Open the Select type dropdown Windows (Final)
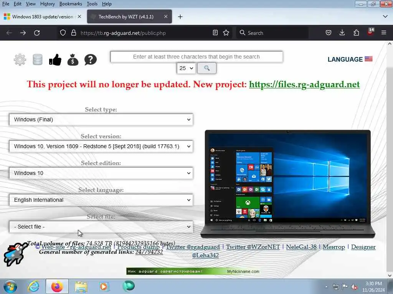Screen dimensions: 393x294 click(x=101, y=119)
